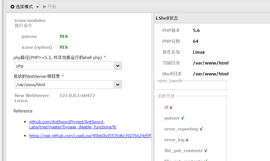Click the caret arrow after 选择模式
270x161 pixels.
pyautogui.click(x=38, y=7)
